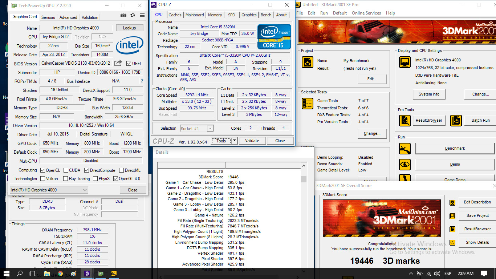The height and width of the screenshot is (279, 496).
Task: Click Selected Tests checklist icon
Action: pos(308,104)
